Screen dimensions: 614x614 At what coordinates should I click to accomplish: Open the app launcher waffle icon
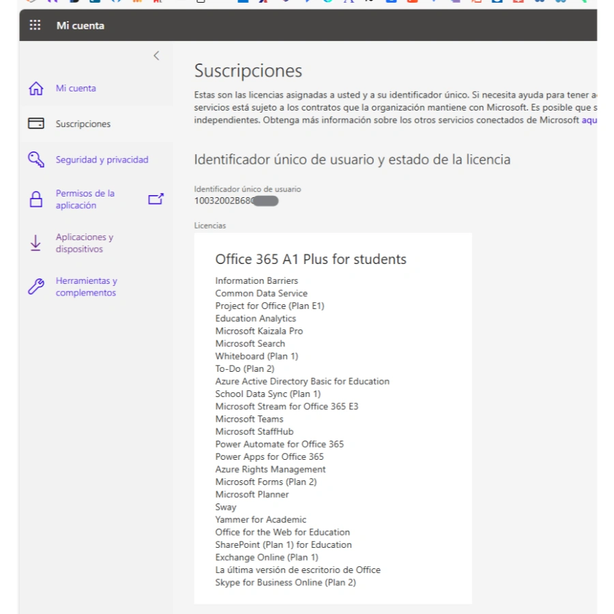pyautogui.click(x=35, y=26)
